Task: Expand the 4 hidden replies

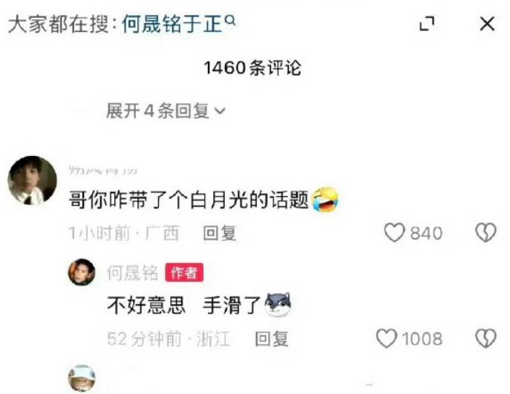Action: [x=166, y=111]
